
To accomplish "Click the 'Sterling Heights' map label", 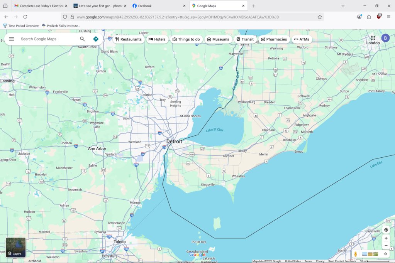I will [176, 103].
